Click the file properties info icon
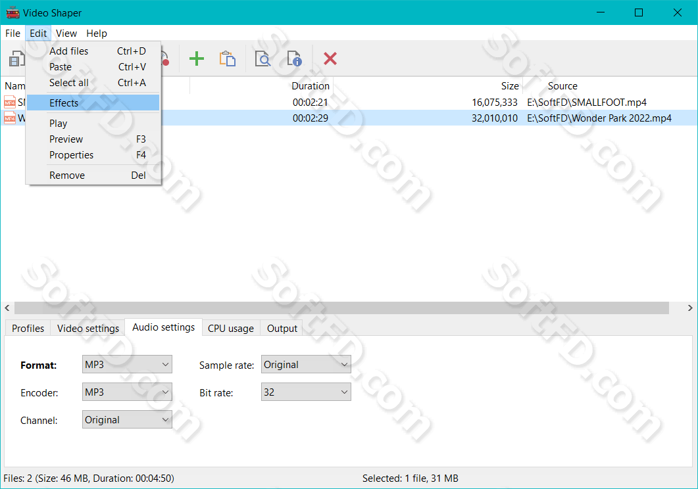The width and height of the screenshot is (698, 489). pos(294,58)
